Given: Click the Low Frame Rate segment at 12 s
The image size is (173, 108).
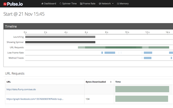Looking at the screenshot, I should point(148,53).
